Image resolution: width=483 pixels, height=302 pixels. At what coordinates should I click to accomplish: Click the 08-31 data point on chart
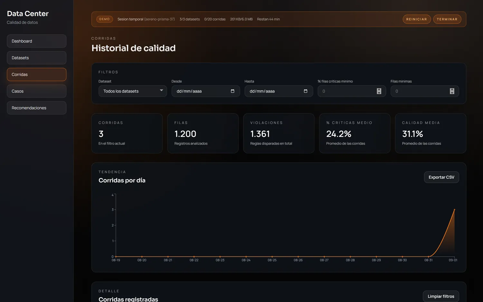(428, 257)
